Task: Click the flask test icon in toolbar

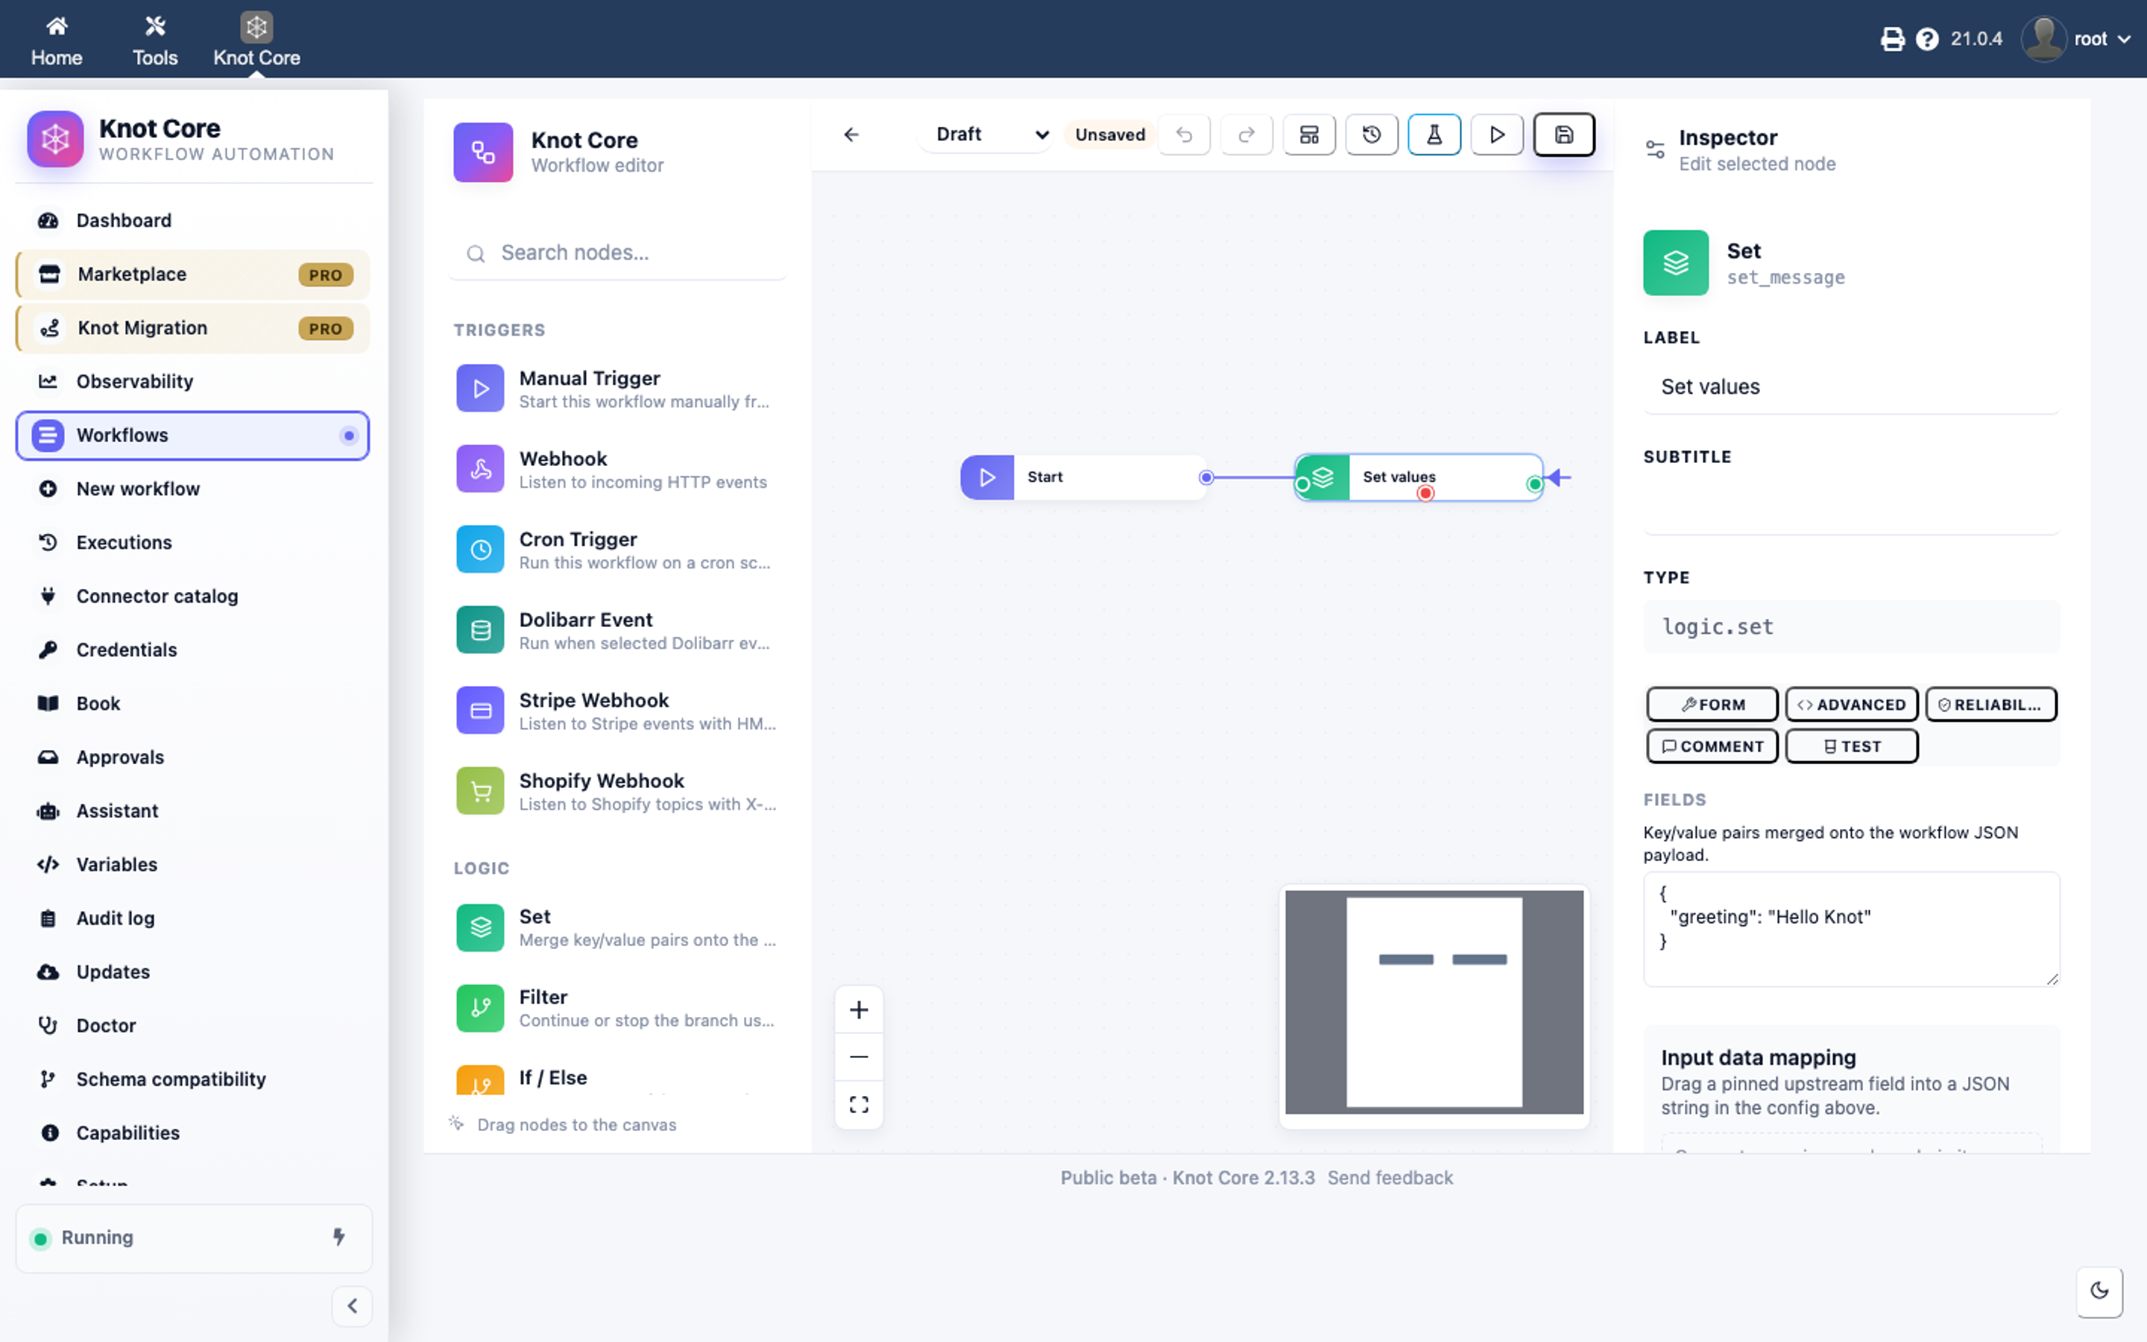Action: [x=1434, y=135]
